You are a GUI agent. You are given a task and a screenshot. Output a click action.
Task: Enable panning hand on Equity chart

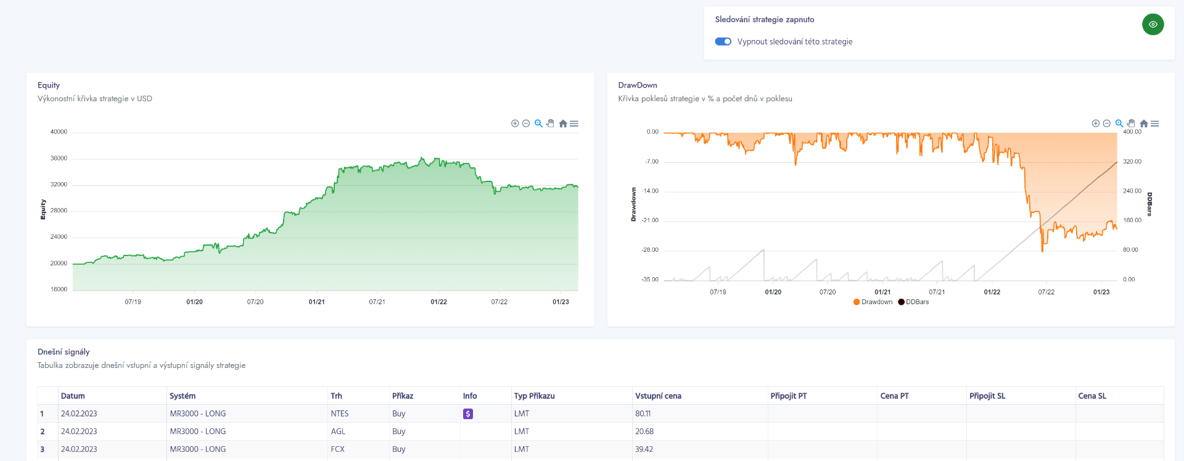click(x=550, y=123)
